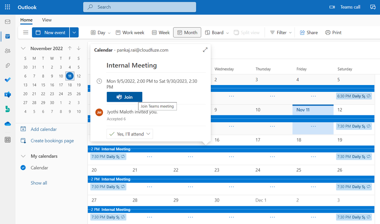Screen dimensions: 380x224
Task: Open the Yes, I'll attend response dropdown
Action: point(130,134)
